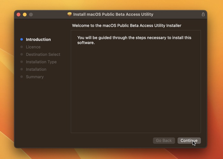Select the Installation Type step
Image resolution: width=223 pixels, height=159 pixels.
(41, 62)
